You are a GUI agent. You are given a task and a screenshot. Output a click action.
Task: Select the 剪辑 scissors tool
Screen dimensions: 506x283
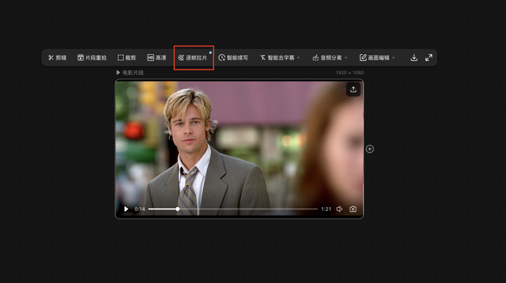(57, 58)
